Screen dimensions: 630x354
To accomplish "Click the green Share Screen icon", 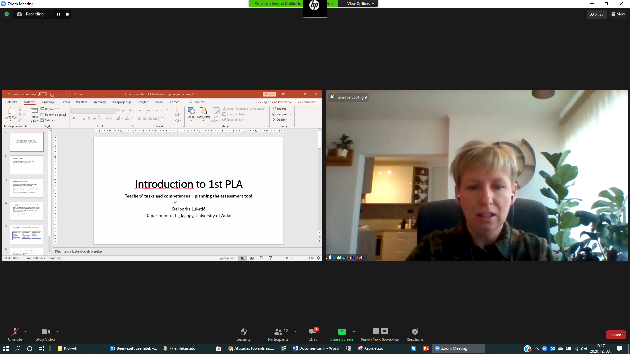I will coord(342,332).
